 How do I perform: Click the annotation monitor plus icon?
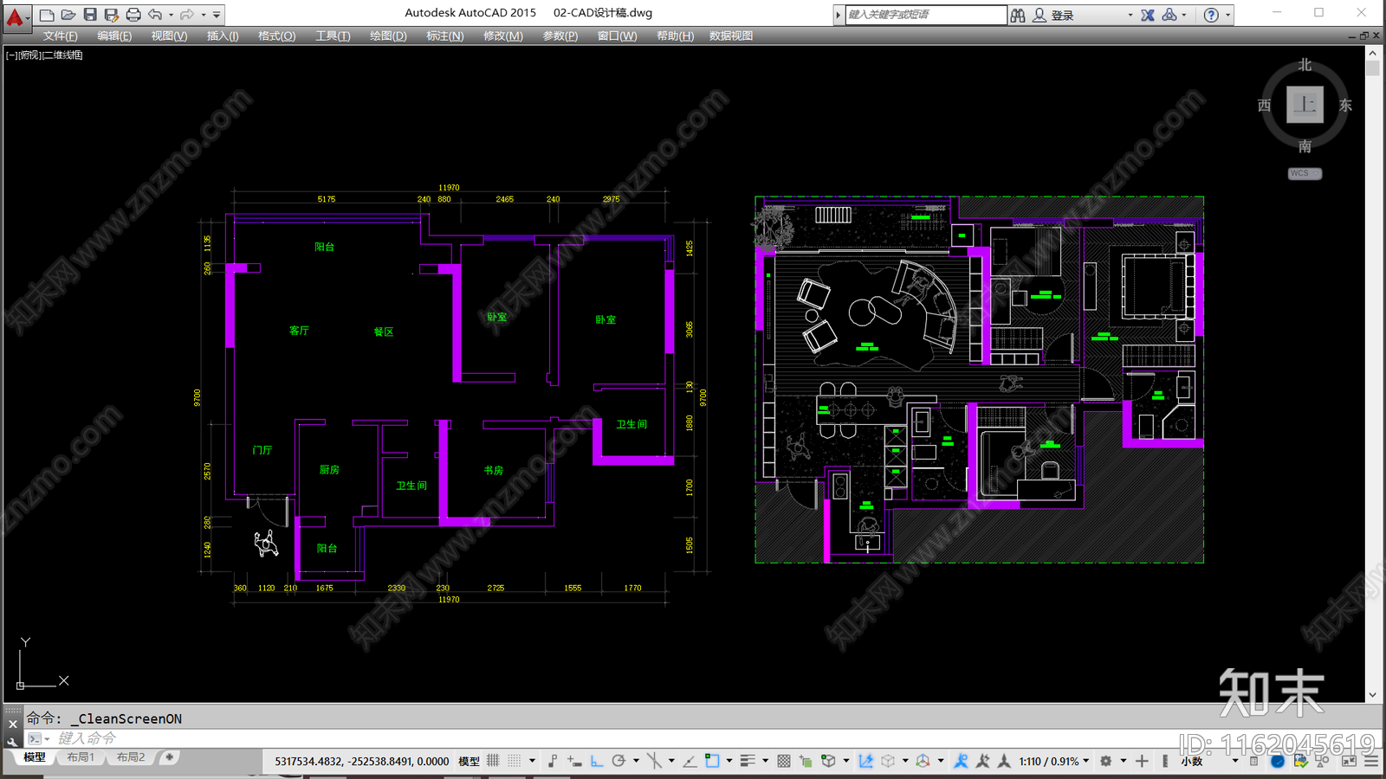1142,761
